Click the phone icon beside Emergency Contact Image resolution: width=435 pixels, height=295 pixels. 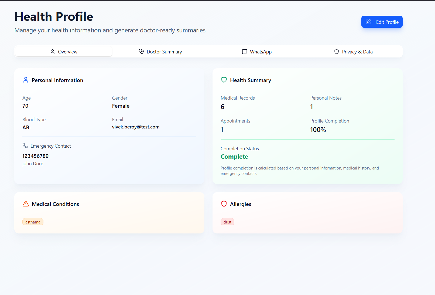[25, 145]
